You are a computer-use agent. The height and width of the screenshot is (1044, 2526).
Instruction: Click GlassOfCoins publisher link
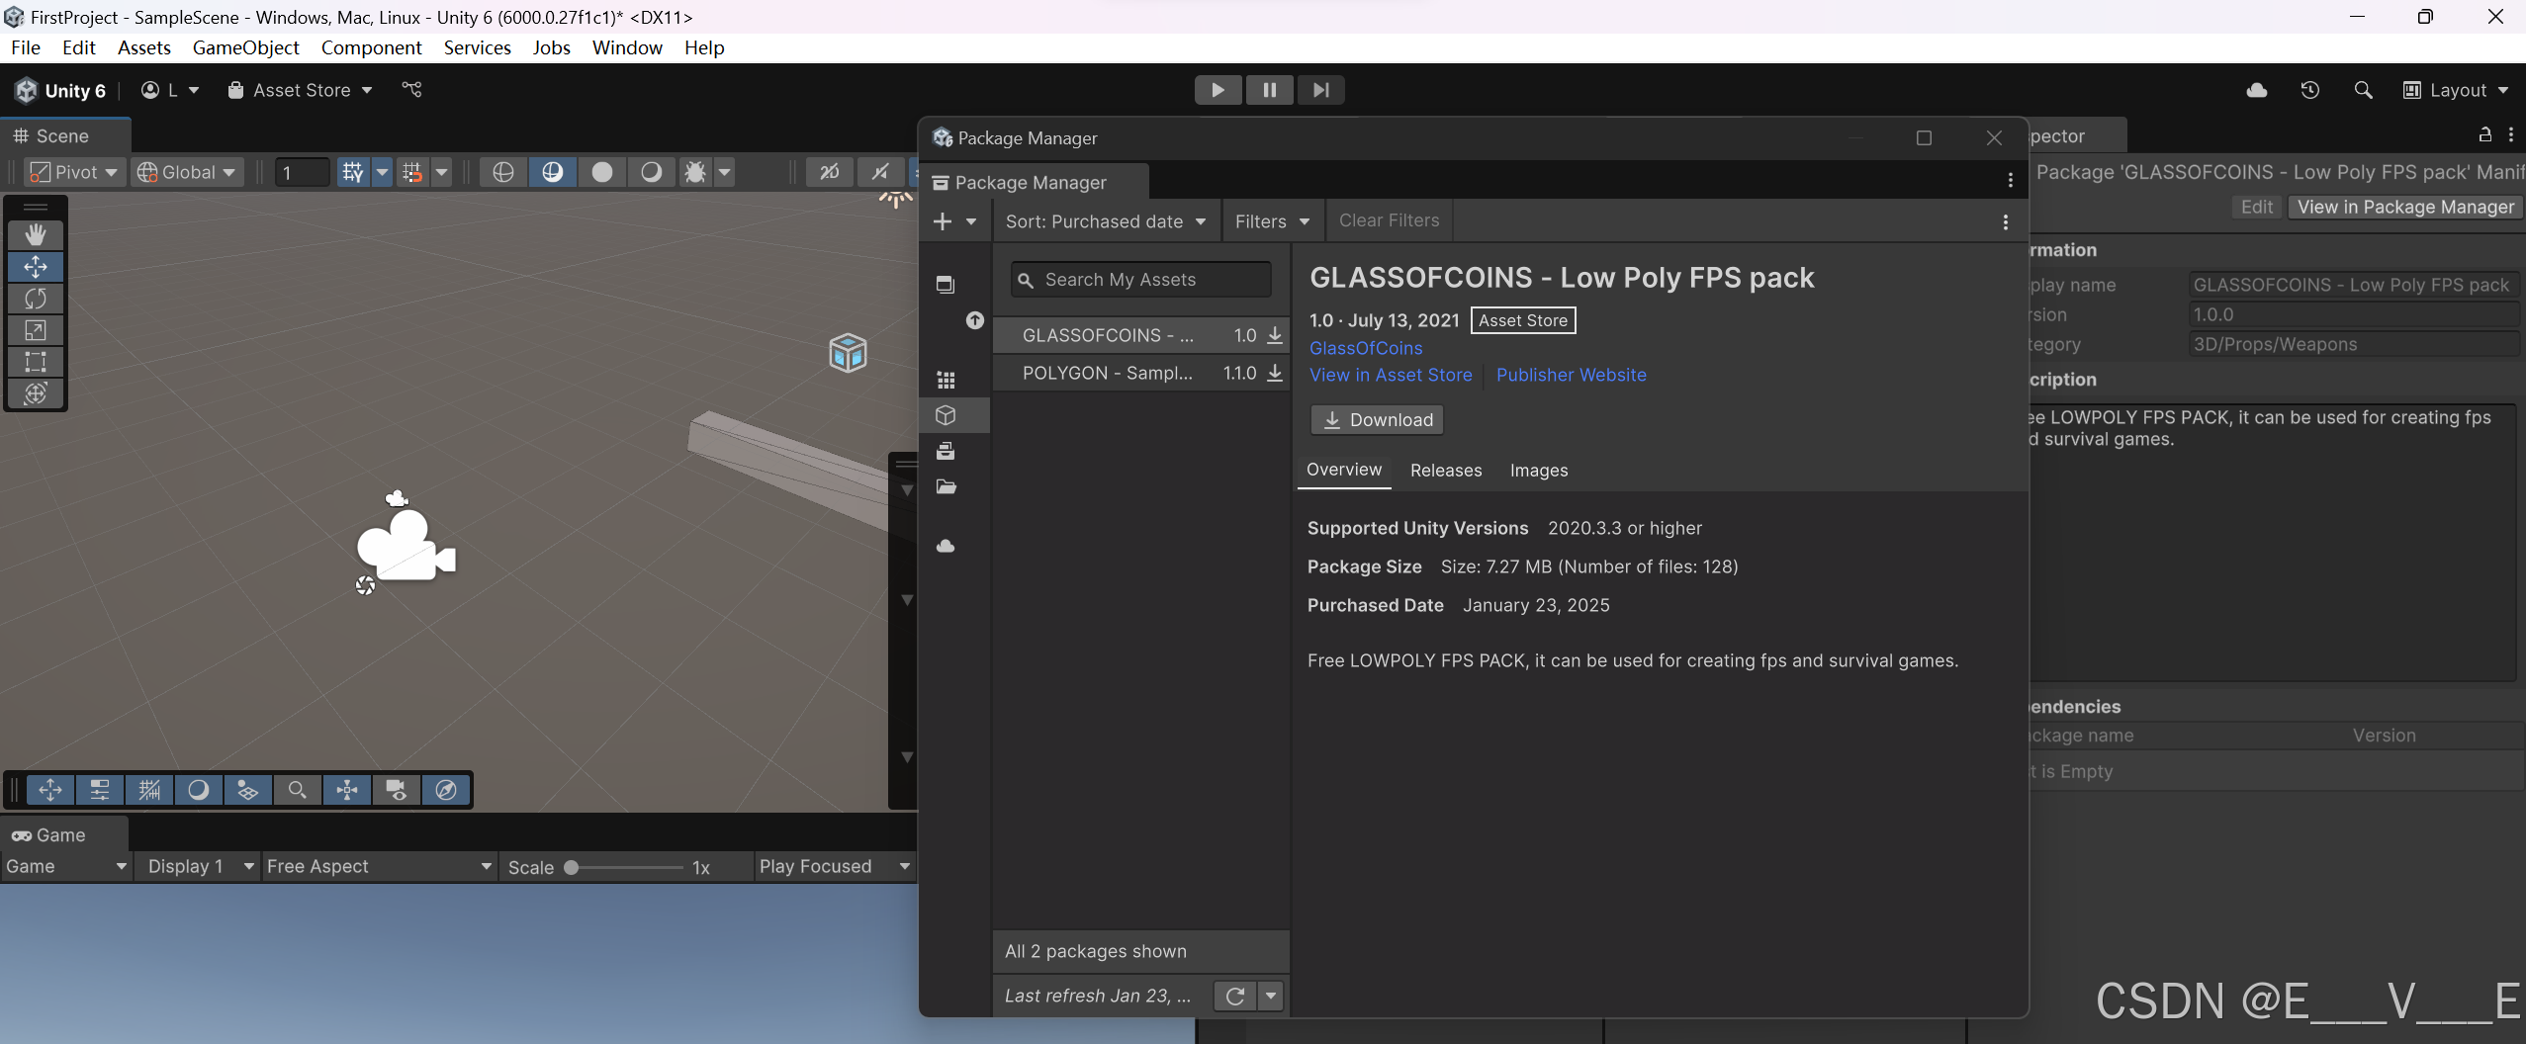coord(1366,348)
